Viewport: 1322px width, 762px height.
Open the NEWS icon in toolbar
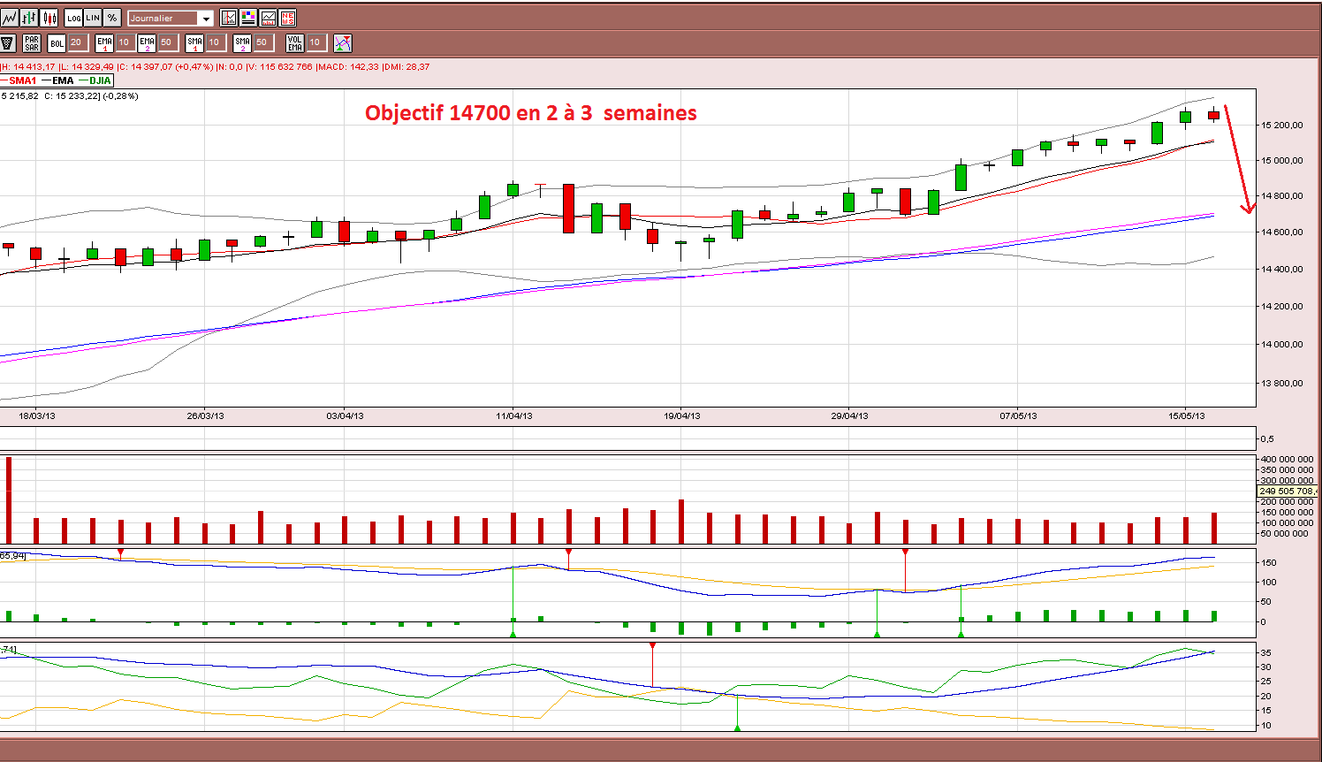[x=287, y=18]
